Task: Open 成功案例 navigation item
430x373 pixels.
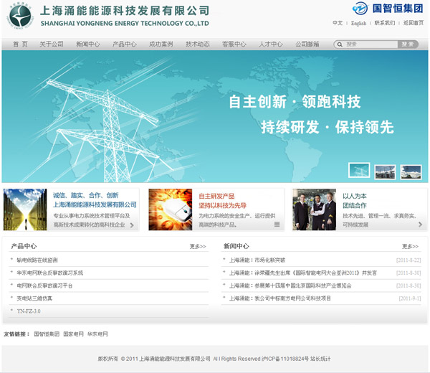Action: 161,44
